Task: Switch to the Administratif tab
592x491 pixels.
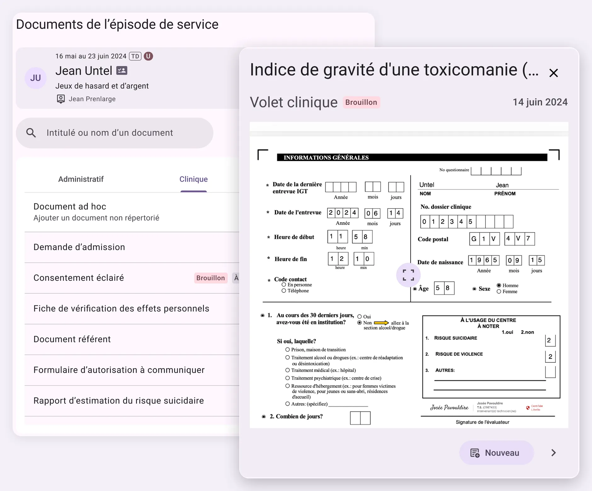Action: [81, 179]
